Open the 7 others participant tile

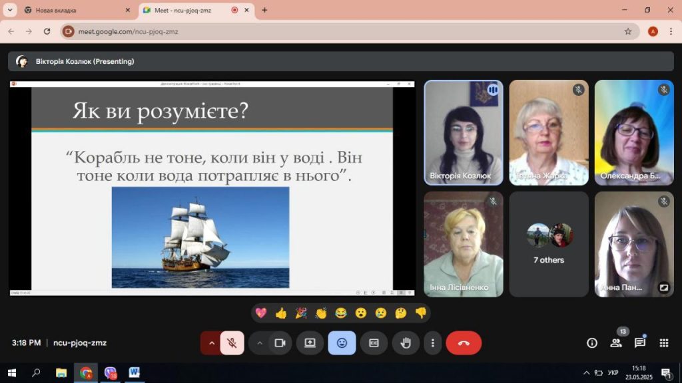click(549, 244)
